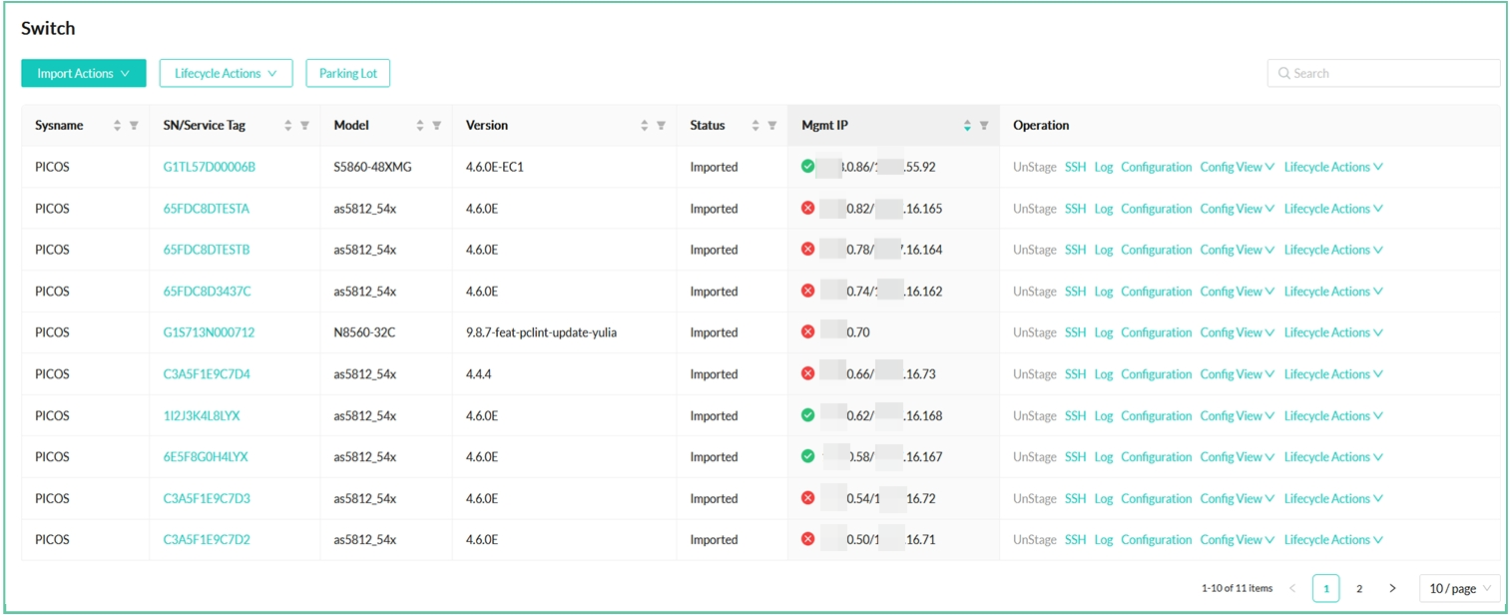
Task: Open the 10 / page size selector
Action: (x=1459, y=588)
